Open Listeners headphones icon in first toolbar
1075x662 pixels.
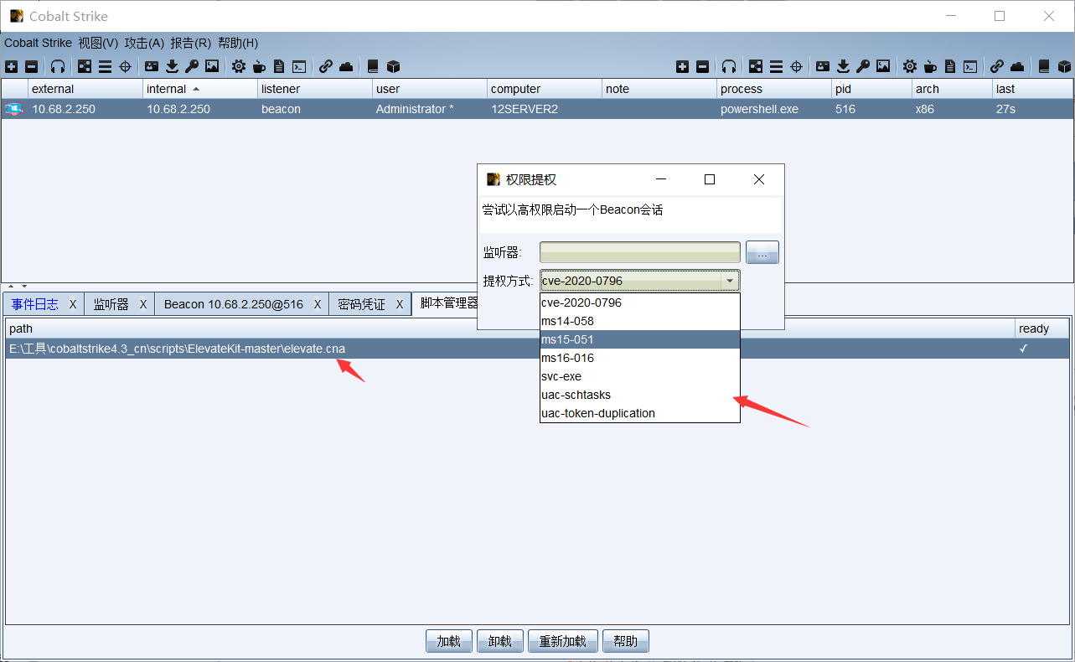58,66
